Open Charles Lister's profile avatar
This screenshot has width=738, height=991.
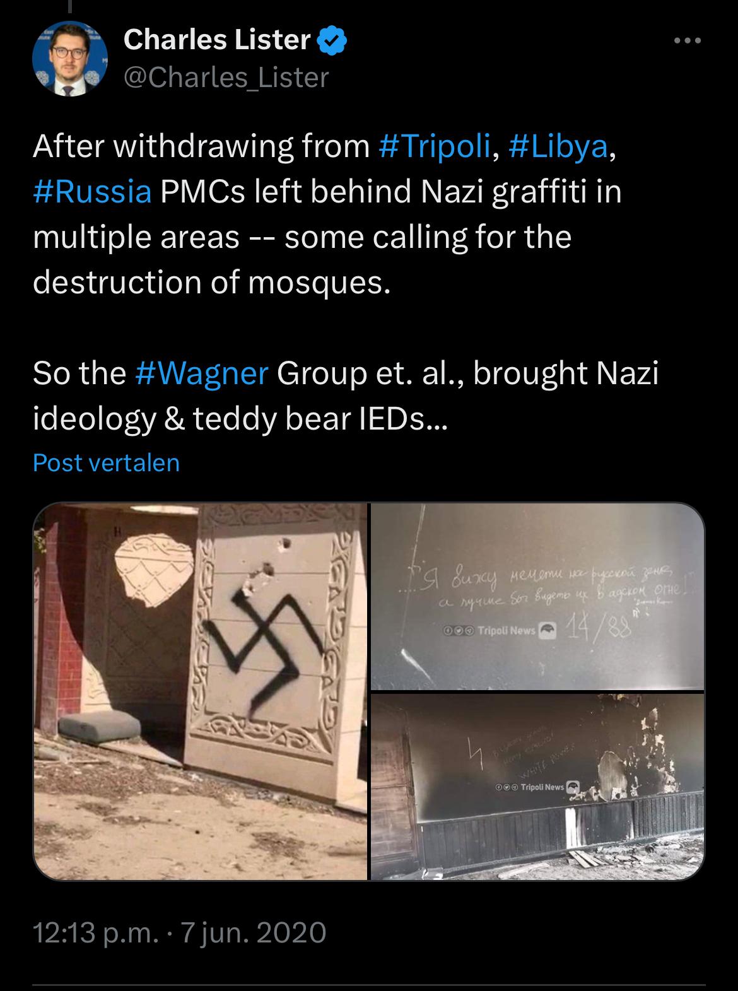pos(70,59)
